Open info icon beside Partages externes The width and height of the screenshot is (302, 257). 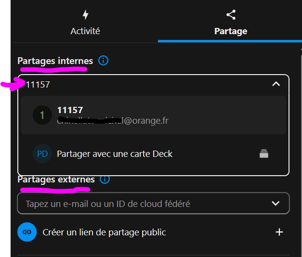(105, 179)
